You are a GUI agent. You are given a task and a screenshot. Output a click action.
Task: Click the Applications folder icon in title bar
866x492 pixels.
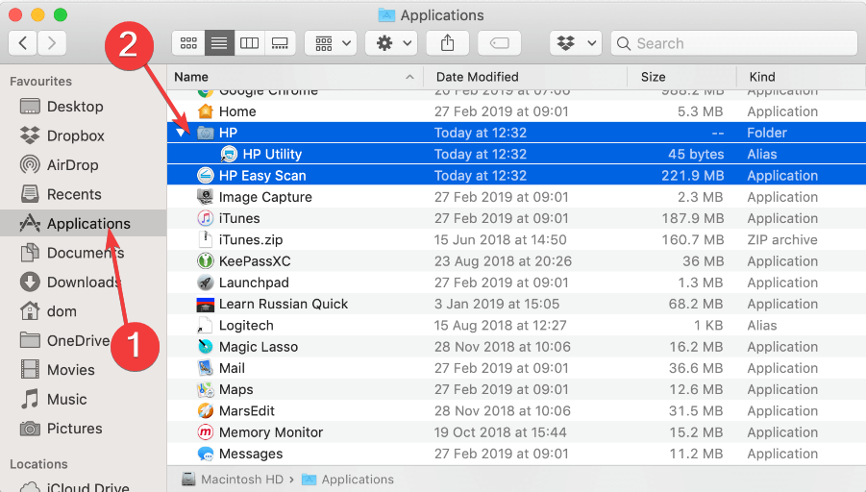pyautogui.click(x=386, y=15)
